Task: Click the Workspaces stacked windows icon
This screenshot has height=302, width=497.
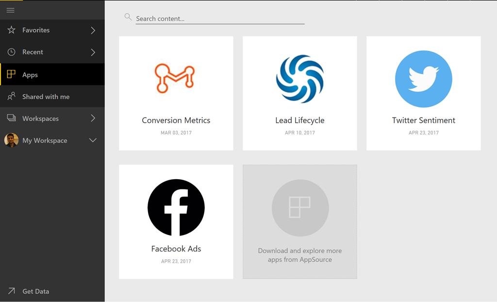Action: click(12, 118)
